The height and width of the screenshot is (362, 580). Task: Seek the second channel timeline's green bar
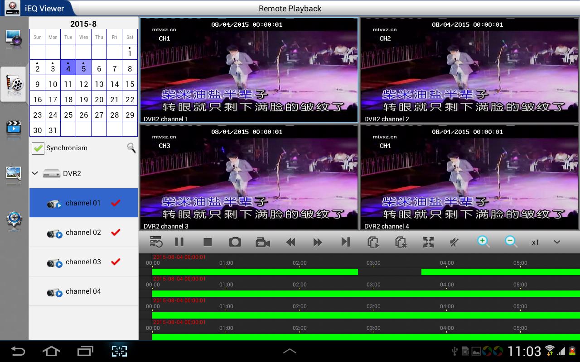pos(366,294)
